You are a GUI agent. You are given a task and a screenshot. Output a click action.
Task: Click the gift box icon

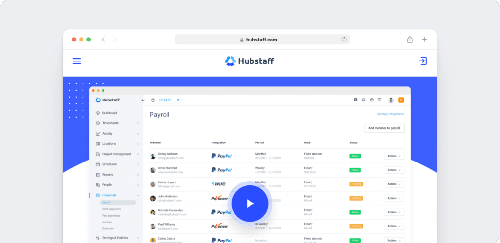click(372, 100)
